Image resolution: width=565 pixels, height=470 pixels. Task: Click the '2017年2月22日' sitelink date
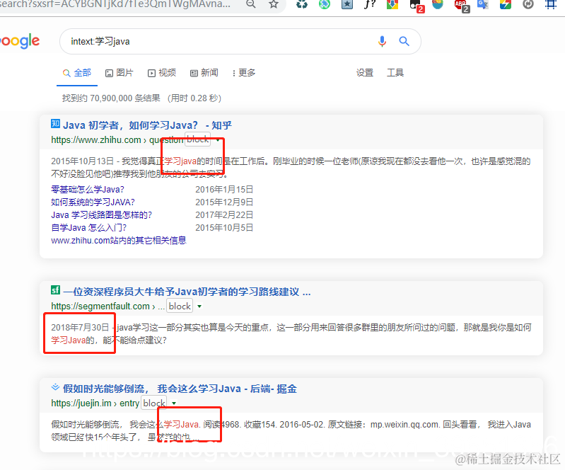tap(224, 215)
